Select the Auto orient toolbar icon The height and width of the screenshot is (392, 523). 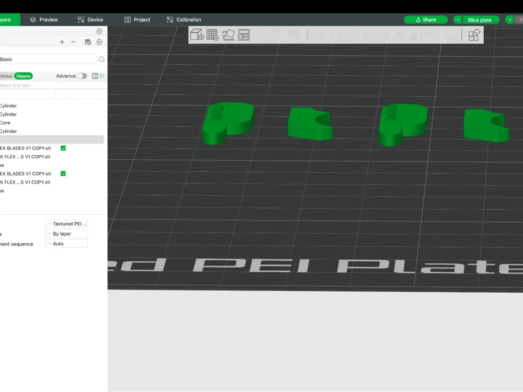[x=228, y=34]
